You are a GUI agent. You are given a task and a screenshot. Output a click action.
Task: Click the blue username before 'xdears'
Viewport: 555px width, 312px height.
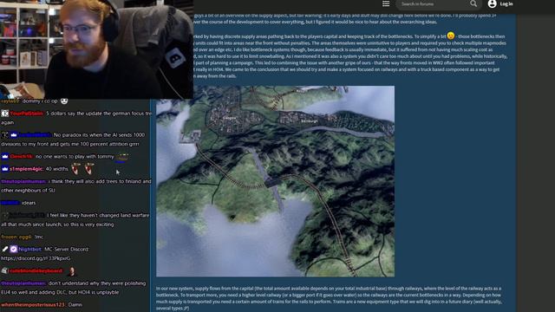[10, 203]
